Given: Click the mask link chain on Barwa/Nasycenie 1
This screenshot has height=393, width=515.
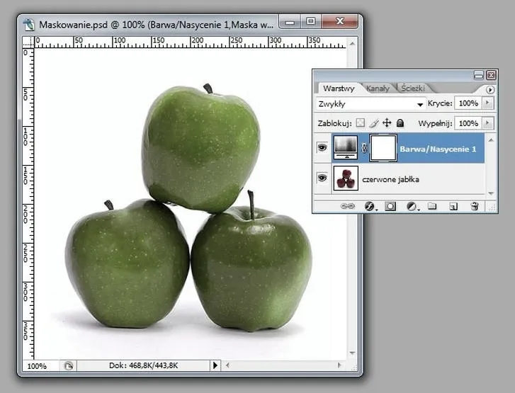Looking at the screenshot, I should coord(364,148).
